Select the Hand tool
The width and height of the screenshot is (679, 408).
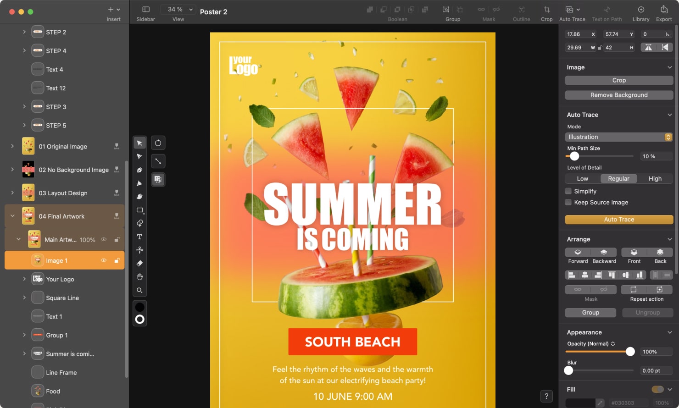(x=139, y=276)
